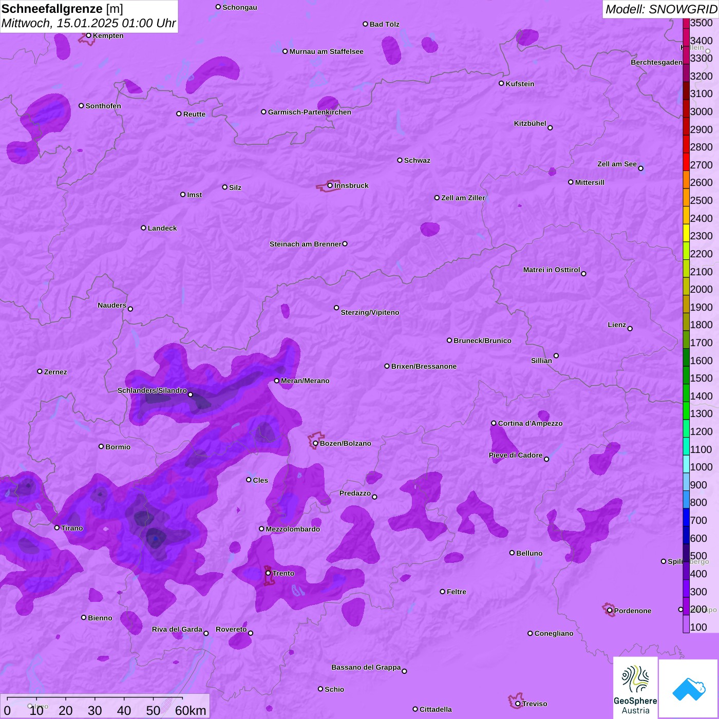
Task: Select the Cles marker dot
Action: [x=249, y=480]
